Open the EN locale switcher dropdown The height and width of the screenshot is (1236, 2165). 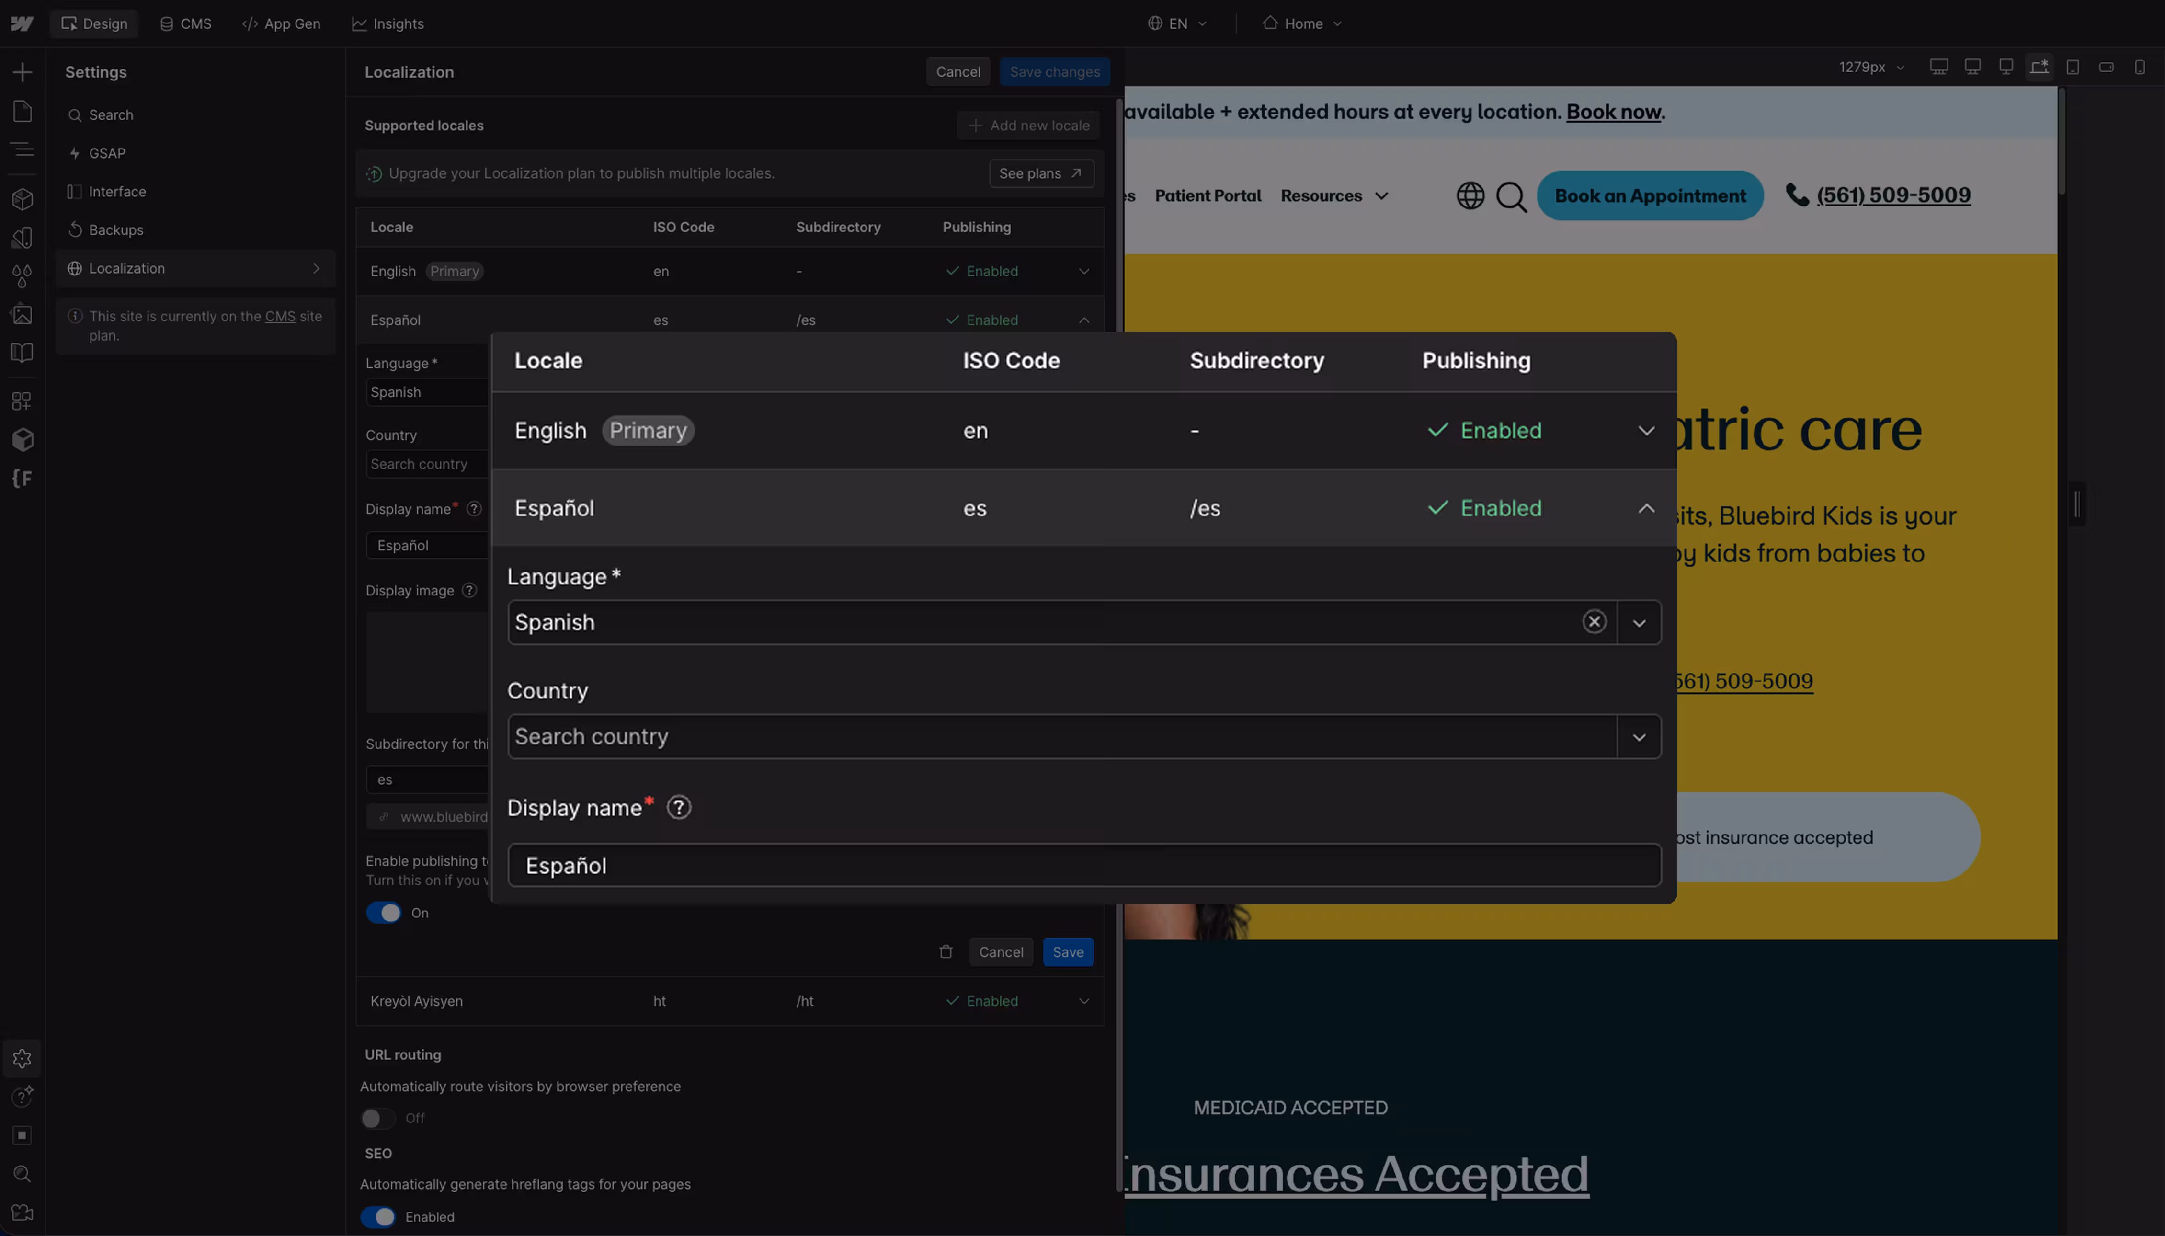1177,24
